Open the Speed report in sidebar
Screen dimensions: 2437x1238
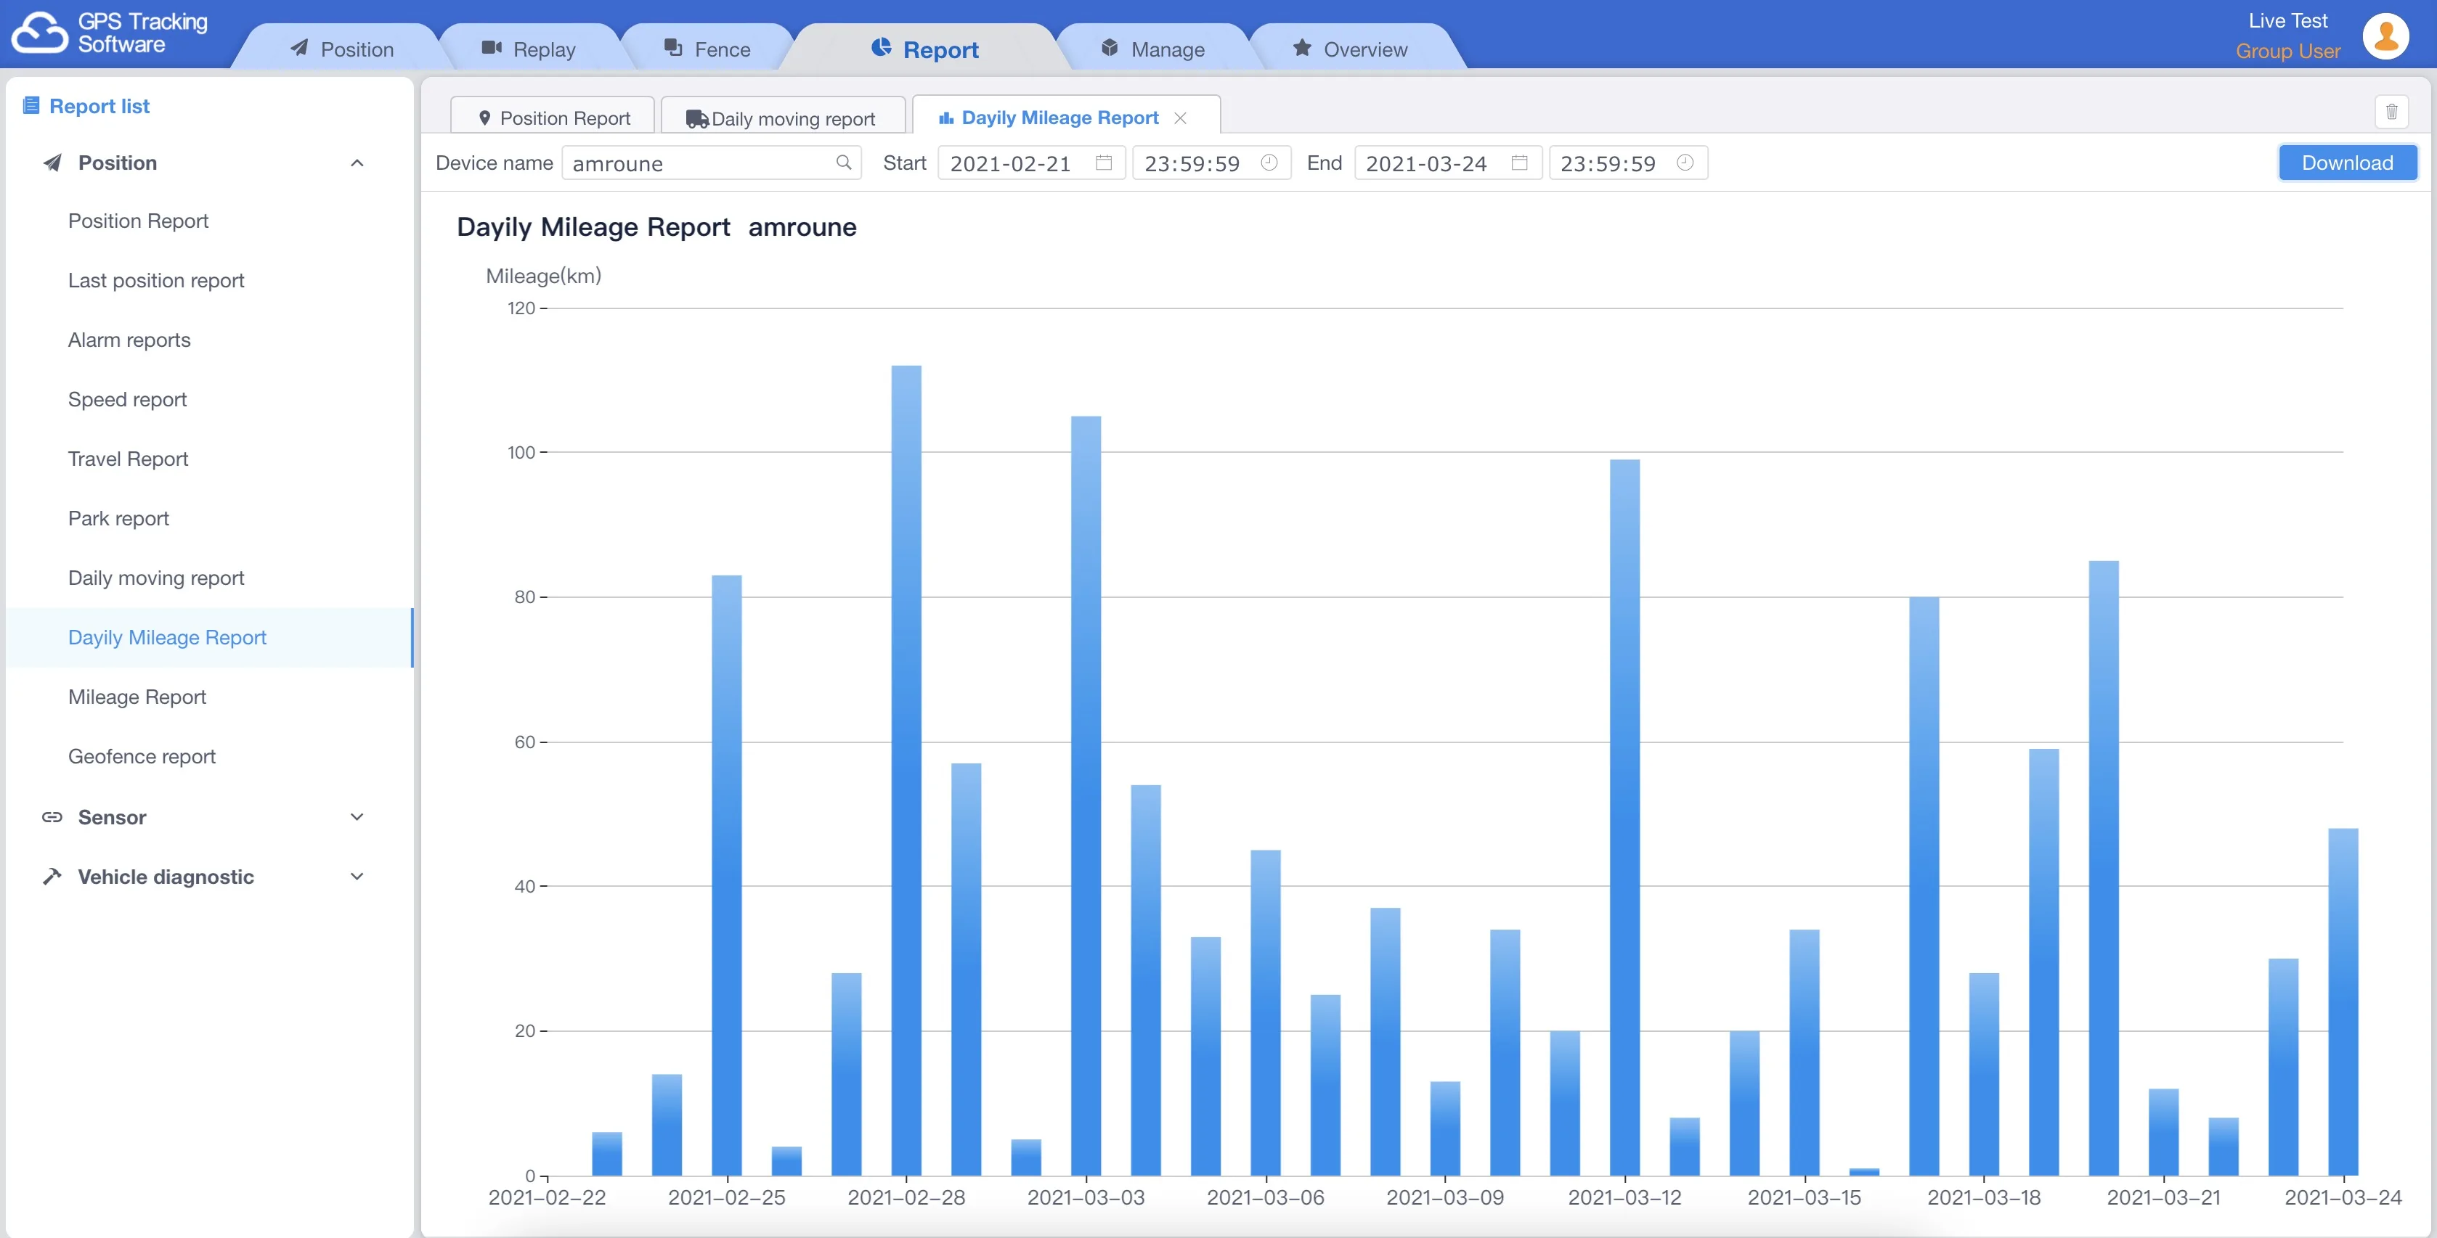(x=127, y=399)
